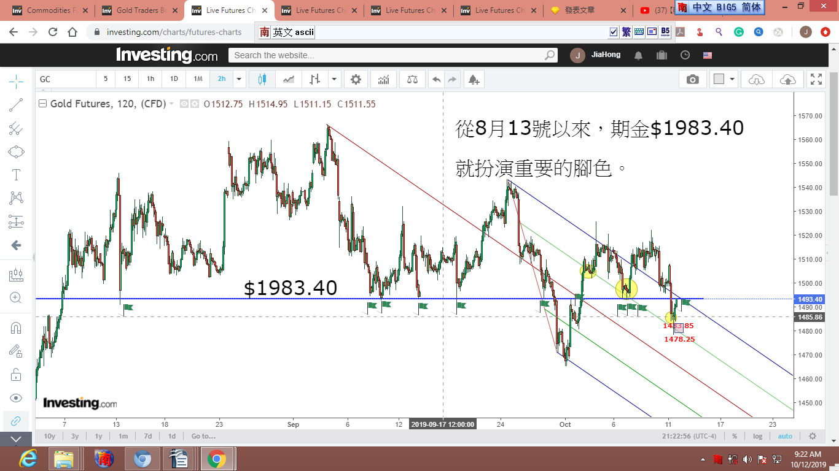Toggle fullscreen chart mode
Viewport: 839px width, 471px height.
(x=816, y=79)
